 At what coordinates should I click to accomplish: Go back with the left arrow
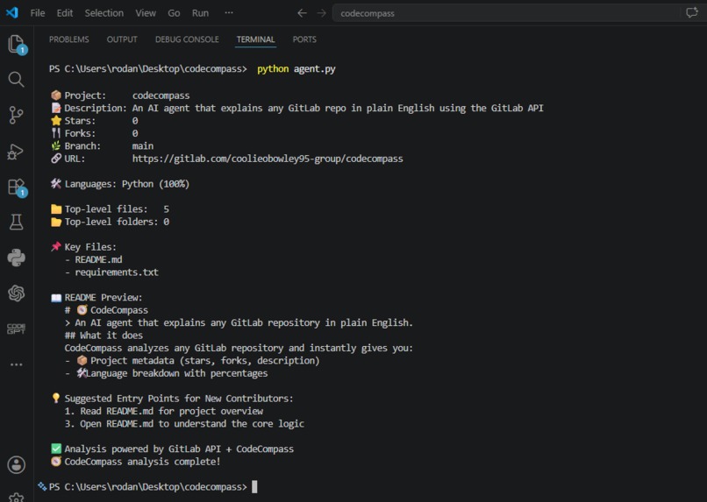point(302,13)
